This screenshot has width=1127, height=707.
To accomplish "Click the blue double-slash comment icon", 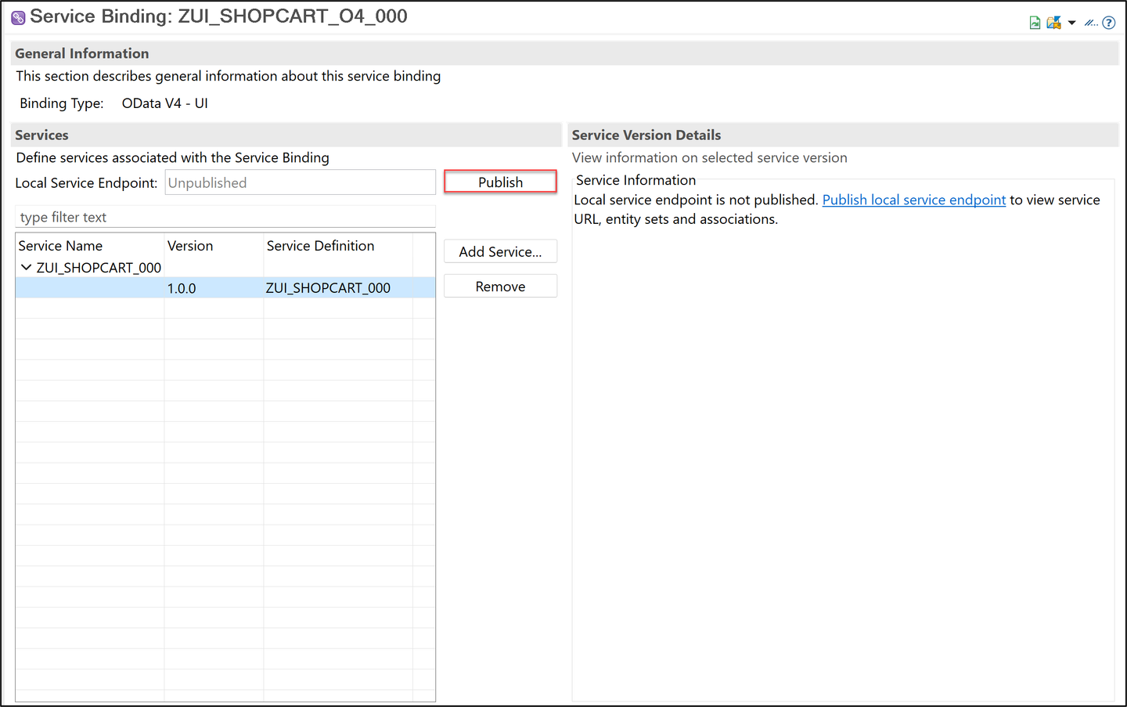I will tap(1091, 23).
